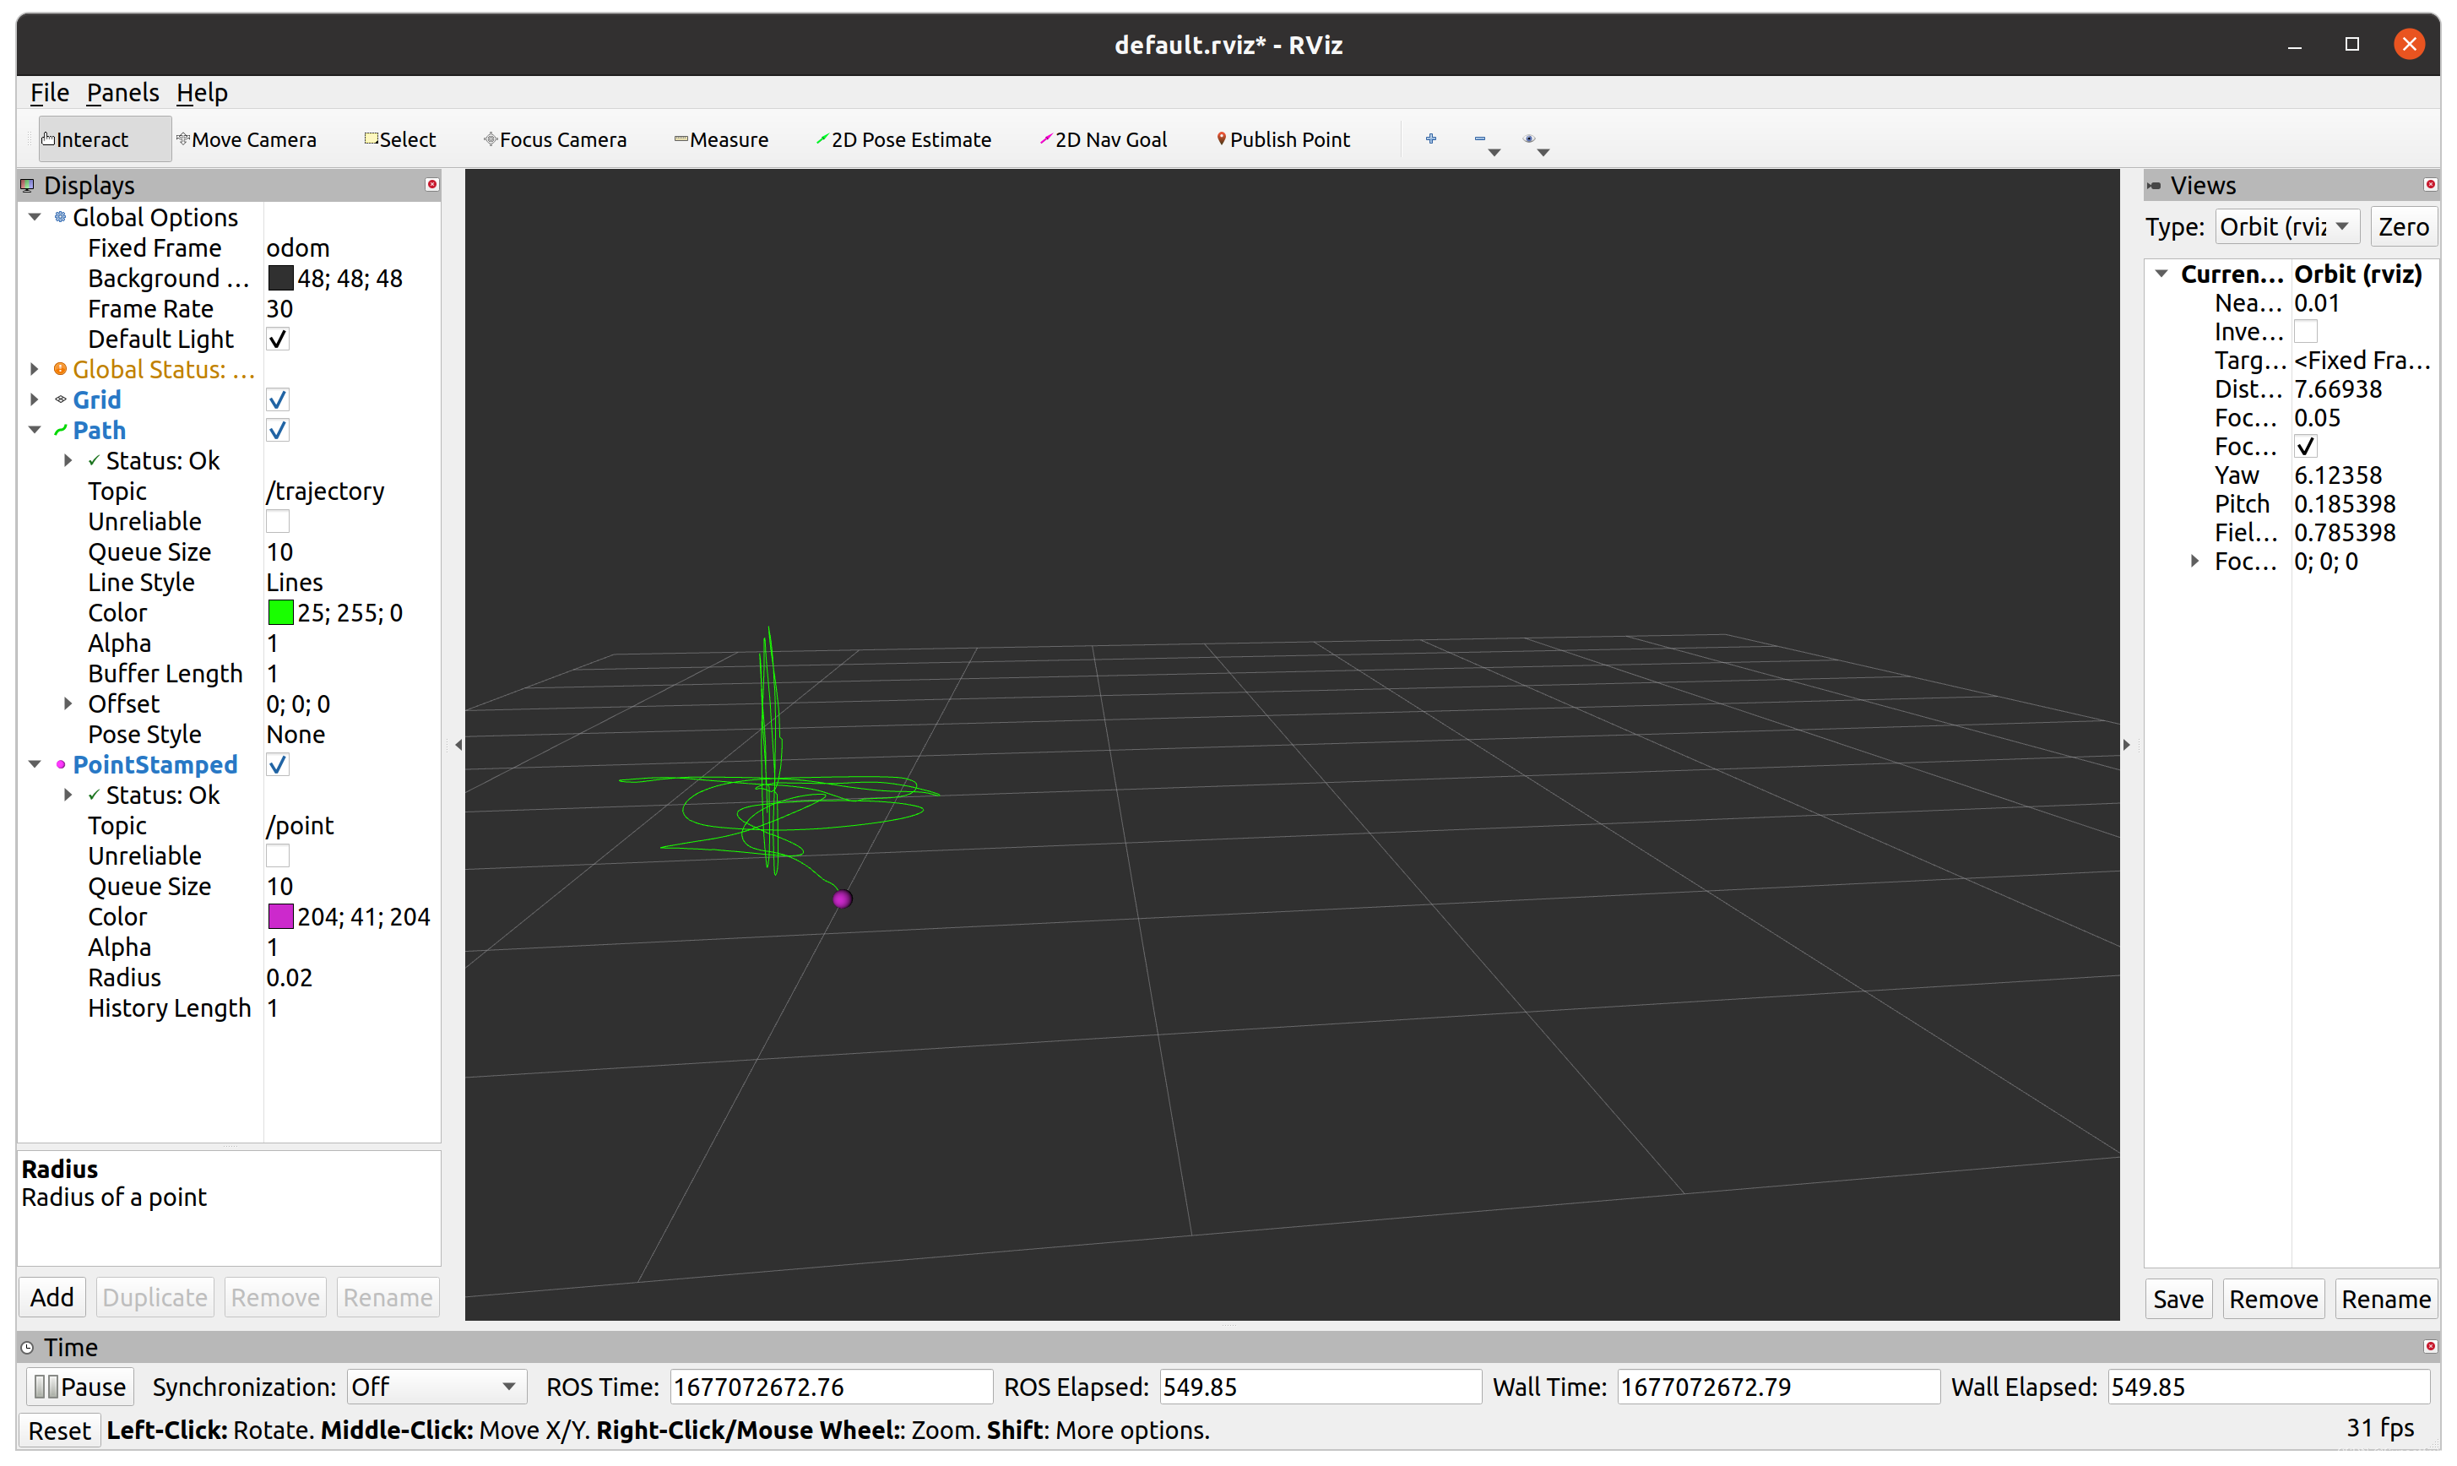This screenshot has width=2457, height=1466.
Task: Open the Help menu
Action: [x=202, y=92]
